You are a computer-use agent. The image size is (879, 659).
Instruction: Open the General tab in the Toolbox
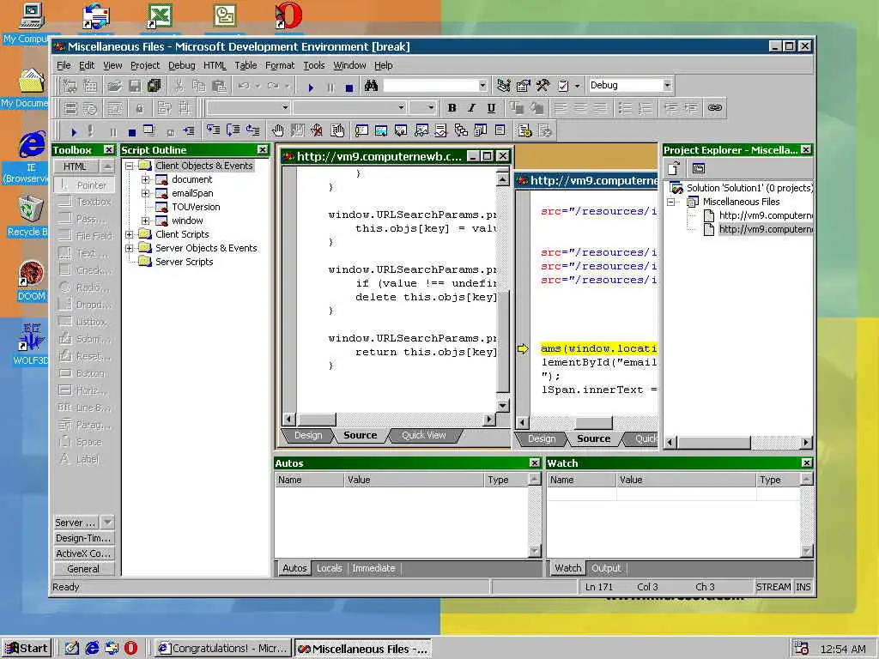83,569
